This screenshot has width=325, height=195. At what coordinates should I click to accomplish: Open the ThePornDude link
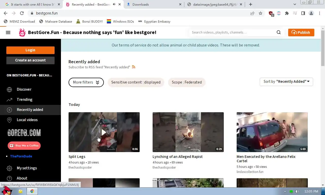point(21,156)
